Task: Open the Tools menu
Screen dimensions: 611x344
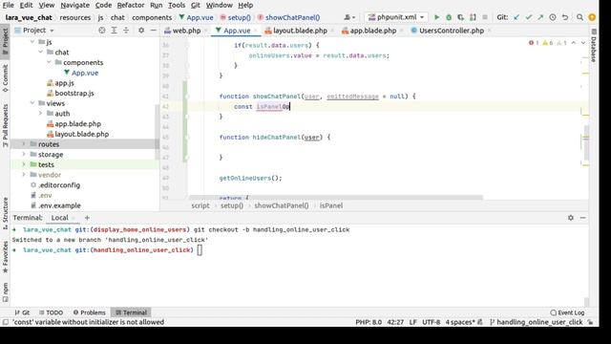Action: tap(177, 5)
